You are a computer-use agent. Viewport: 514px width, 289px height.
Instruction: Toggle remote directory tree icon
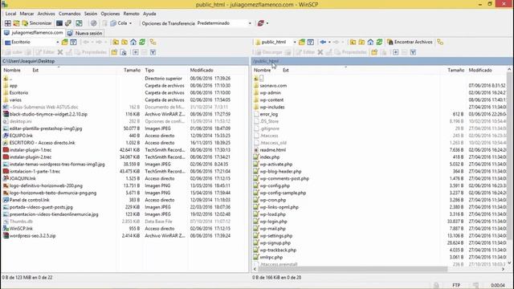coord(440,42)
